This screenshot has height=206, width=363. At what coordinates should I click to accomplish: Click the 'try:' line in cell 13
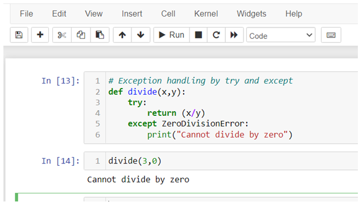pos(137,103)
